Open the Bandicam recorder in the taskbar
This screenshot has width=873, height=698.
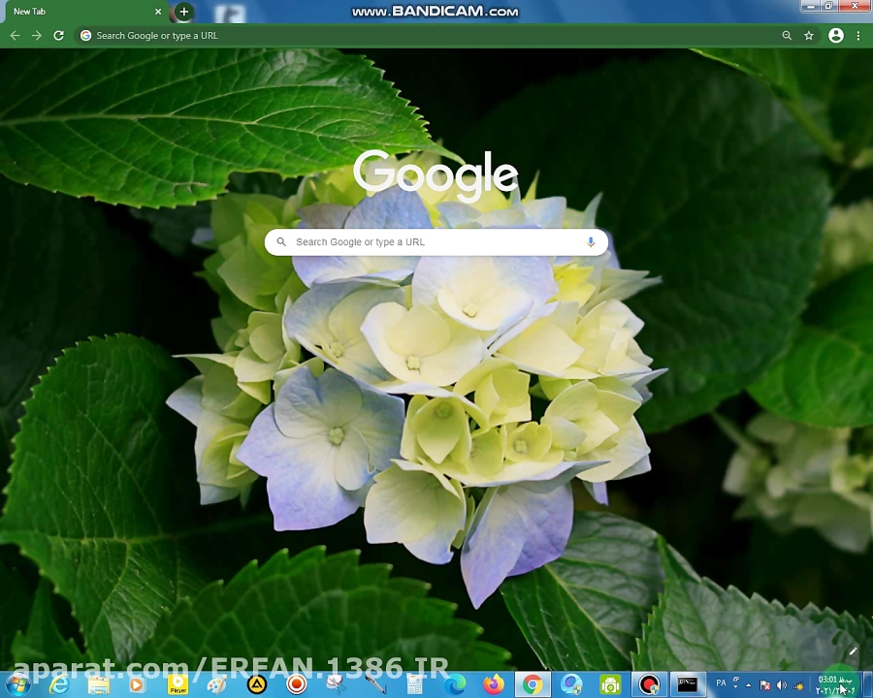649,685
